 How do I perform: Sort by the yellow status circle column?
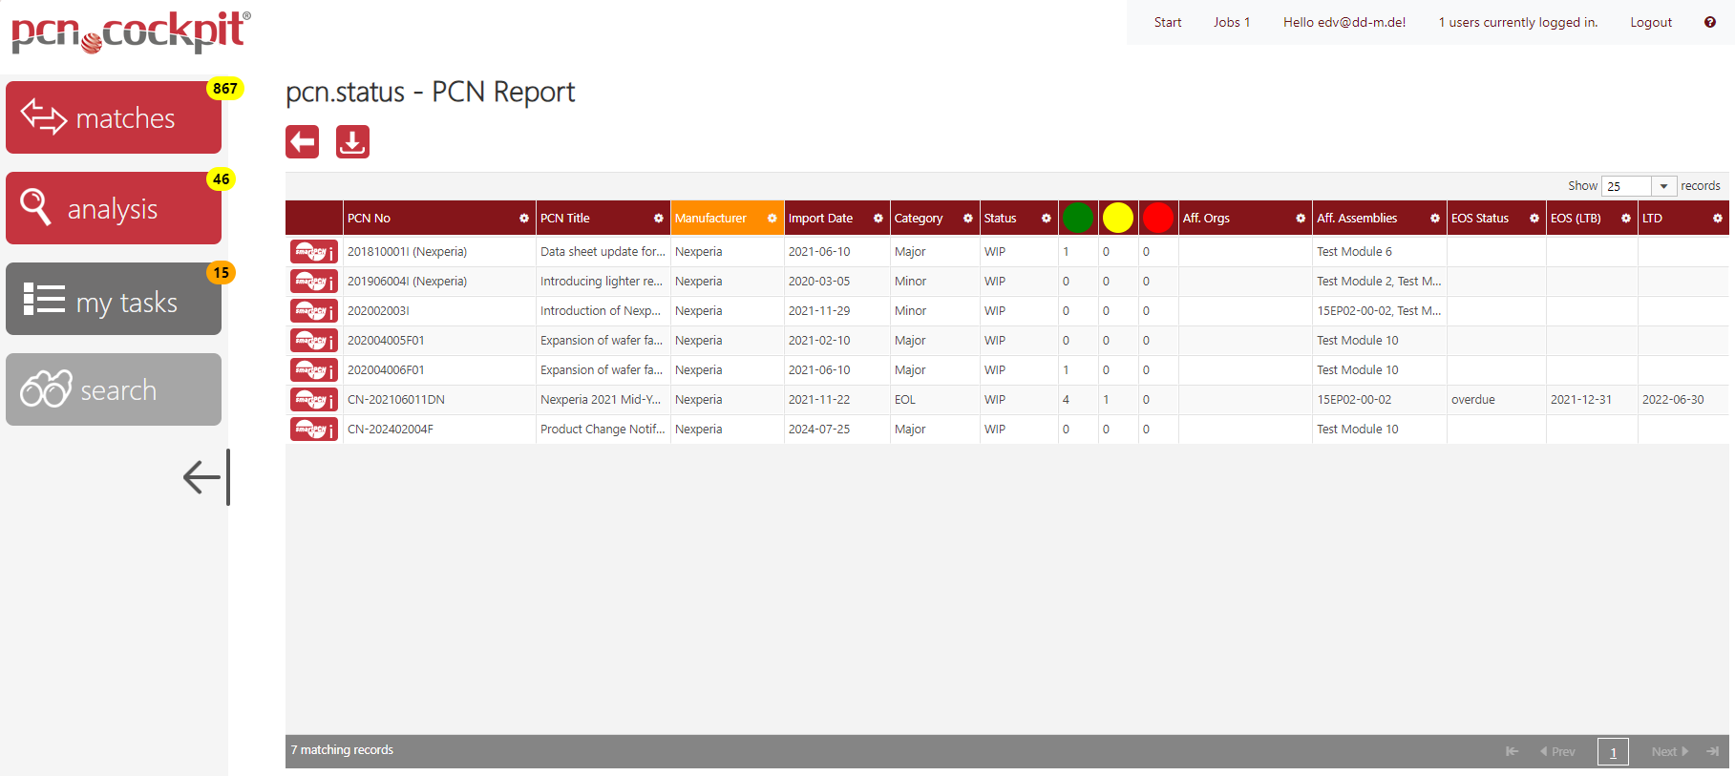coord(1118,218)
